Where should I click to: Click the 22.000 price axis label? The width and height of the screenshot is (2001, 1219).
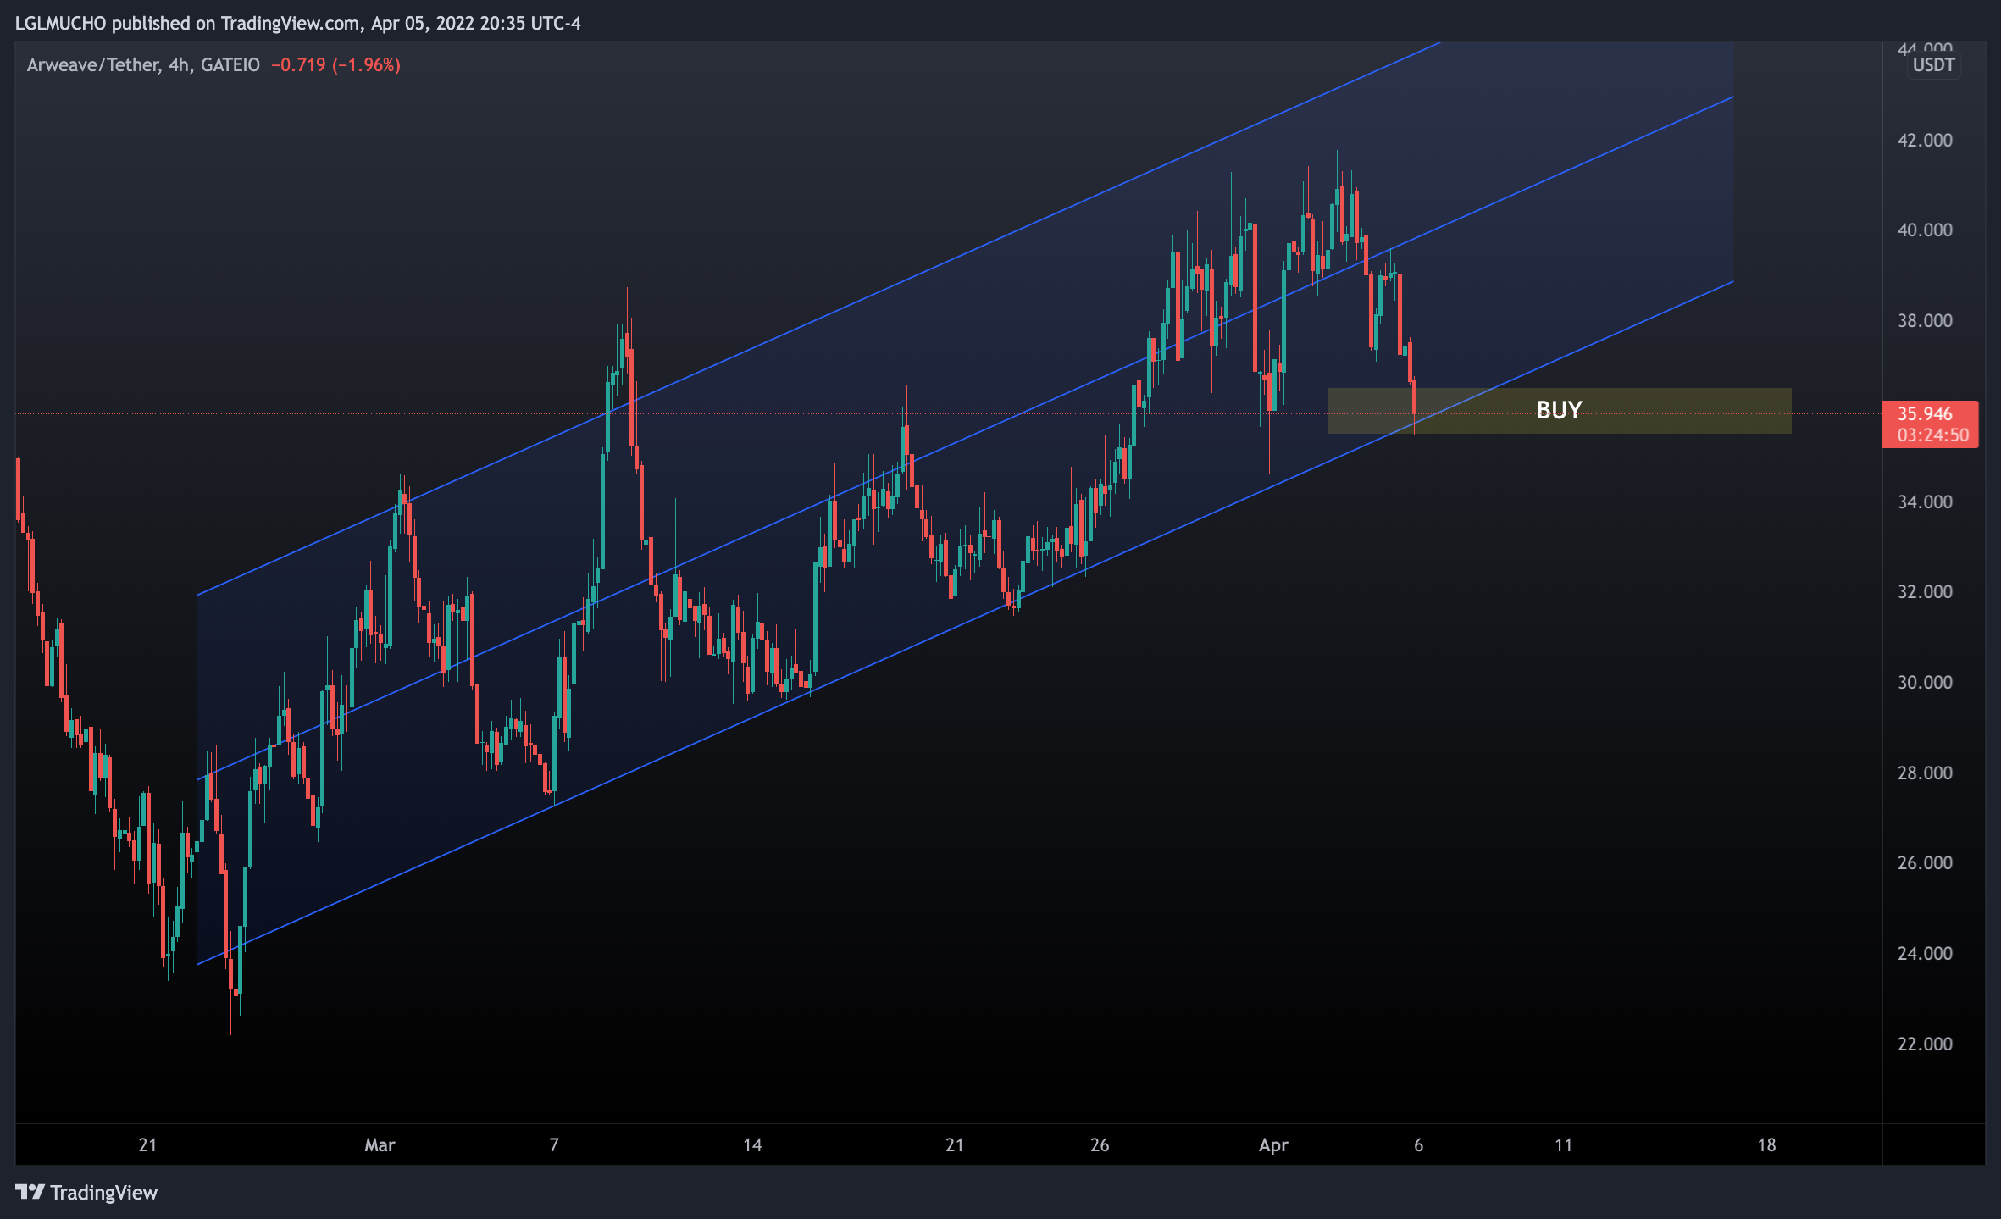1925,1044
